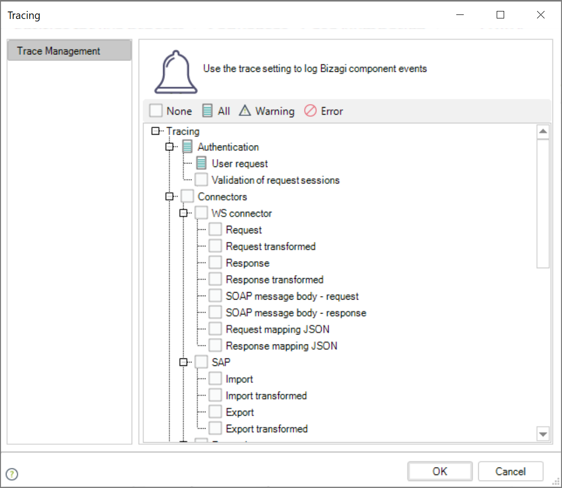Click the All trace level icon
Viewport: 562px width, 488px height.
(207, 110)
